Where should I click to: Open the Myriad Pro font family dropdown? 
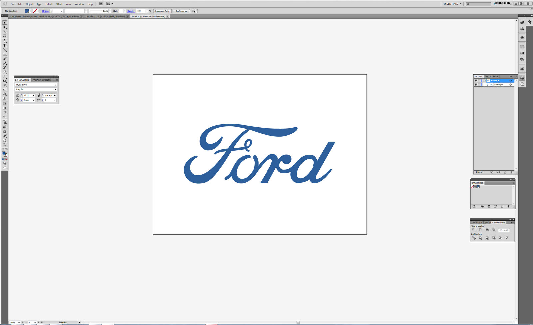pyautogui.click(x=55, y=85)
